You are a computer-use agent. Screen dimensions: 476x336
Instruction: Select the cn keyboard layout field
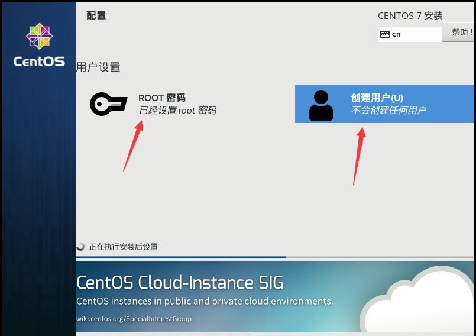(x=410, y=34)
